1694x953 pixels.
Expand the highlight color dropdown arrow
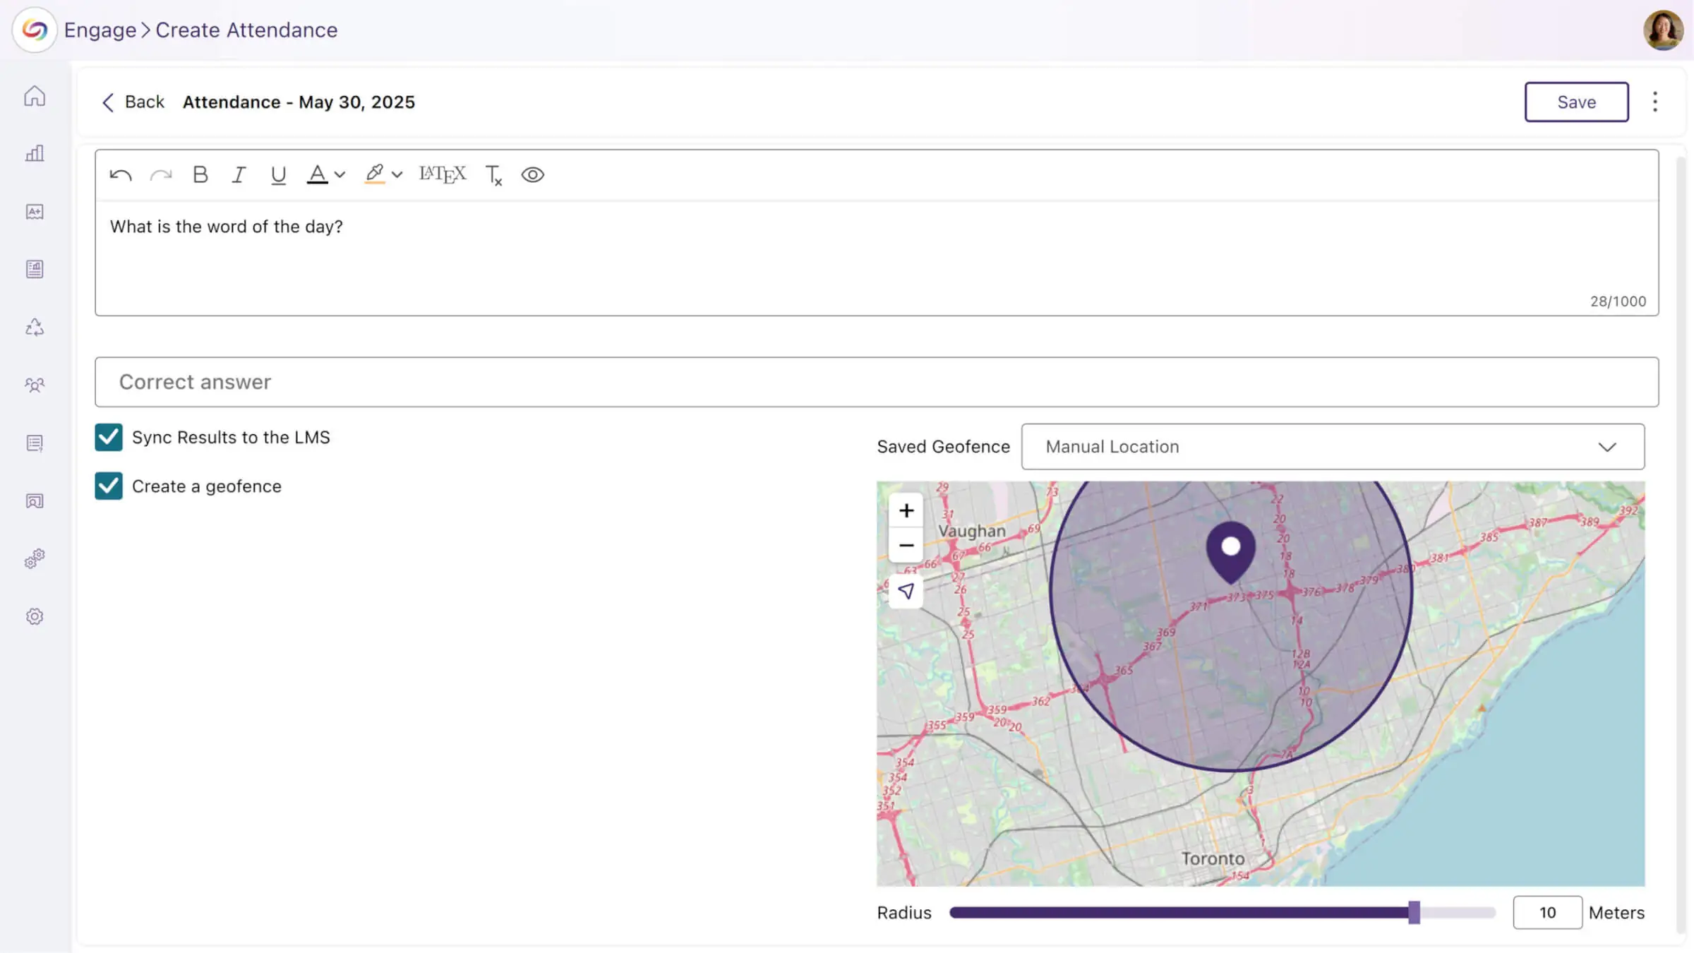pyautogui.click(x=397, y=175)
